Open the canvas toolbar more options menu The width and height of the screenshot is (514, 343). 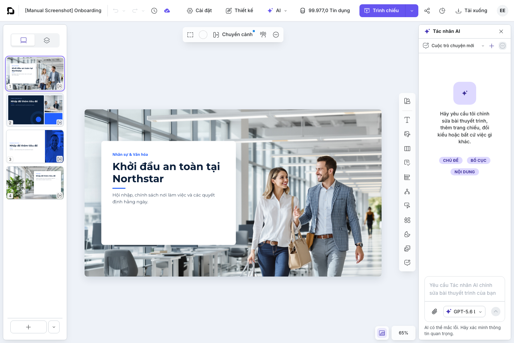click(x=276, y=35)
